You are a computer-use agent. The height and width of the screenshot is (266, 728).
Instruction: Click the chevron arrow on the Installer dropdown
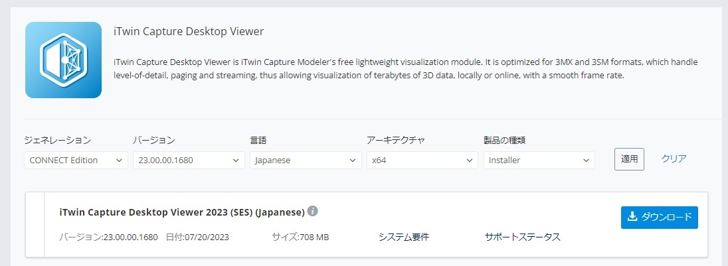[585, 161]
